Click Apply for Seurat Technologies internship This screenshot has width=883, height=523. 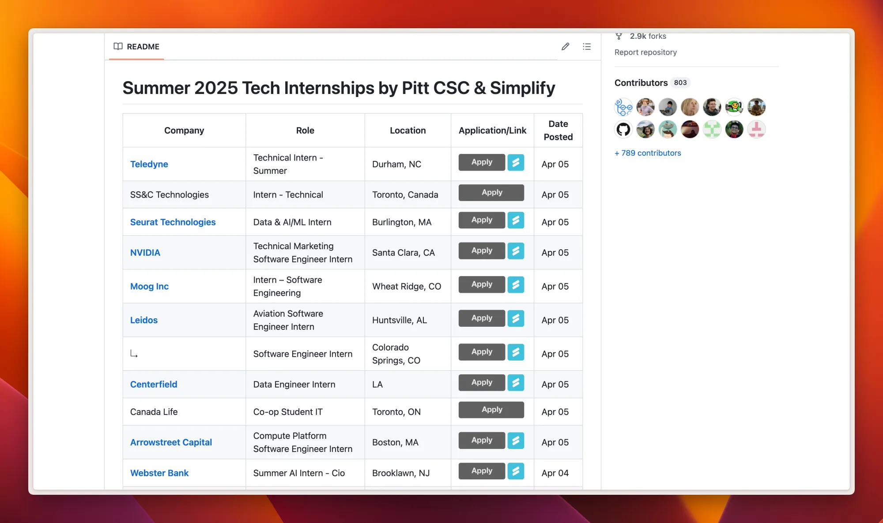[481, 220]
